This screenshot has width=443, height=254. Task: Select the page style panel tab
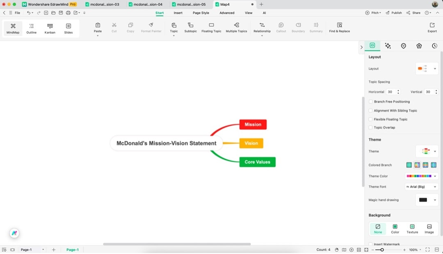(372, 45)
